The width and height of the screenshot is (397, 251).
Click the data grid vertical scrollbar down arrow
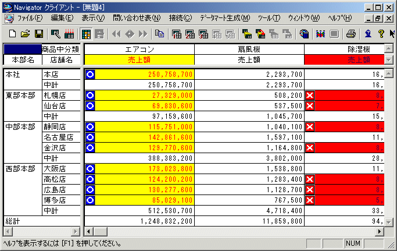[x=389, y=221]
